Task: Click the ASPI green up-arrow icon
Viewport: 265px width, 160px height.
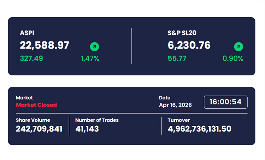Action: click(x=95, y=46)
